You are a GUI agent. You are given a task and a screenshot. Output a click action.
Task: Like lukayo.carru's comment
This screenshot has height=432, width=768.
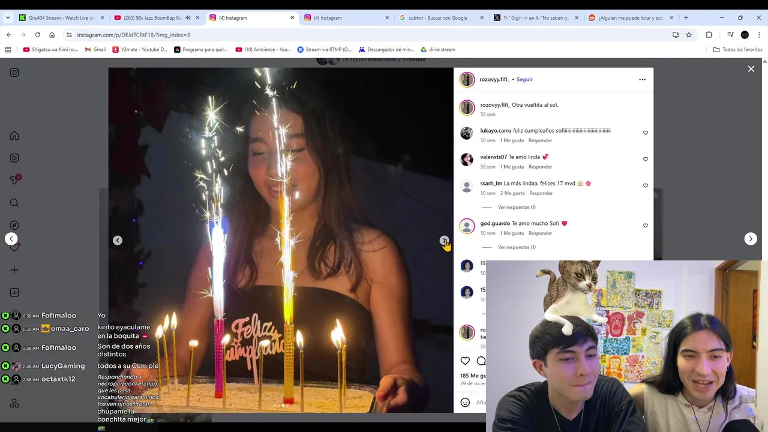click(x=646, y=133)
